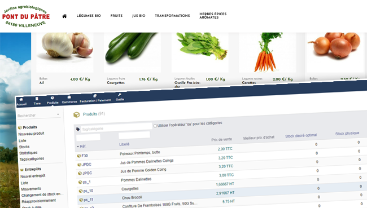Click the product icon beside ps_10
This screenshot has width=367, height=208.
[x=81, y=191]
